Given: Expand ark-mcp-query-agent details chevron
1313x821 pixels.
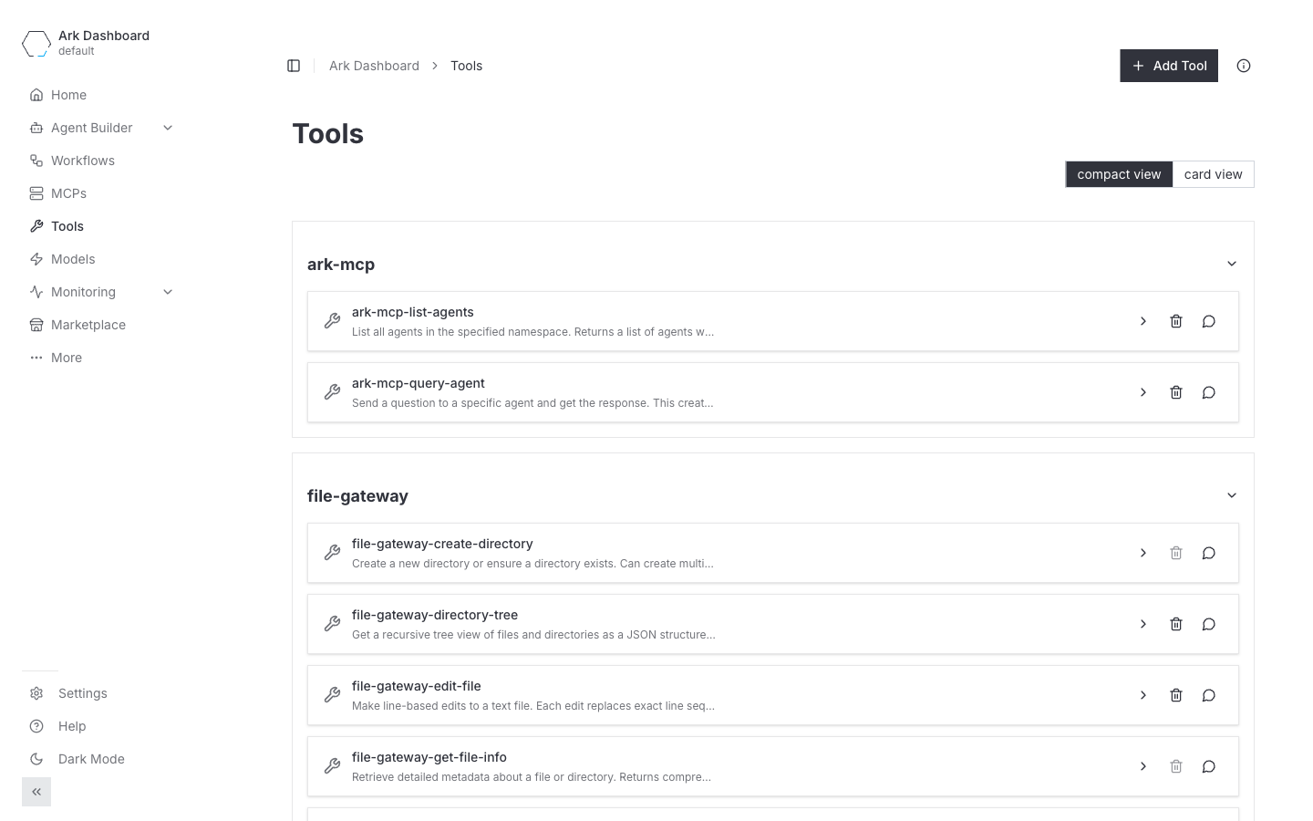Looking at the screenshot, I should [x=1143, y=392].
